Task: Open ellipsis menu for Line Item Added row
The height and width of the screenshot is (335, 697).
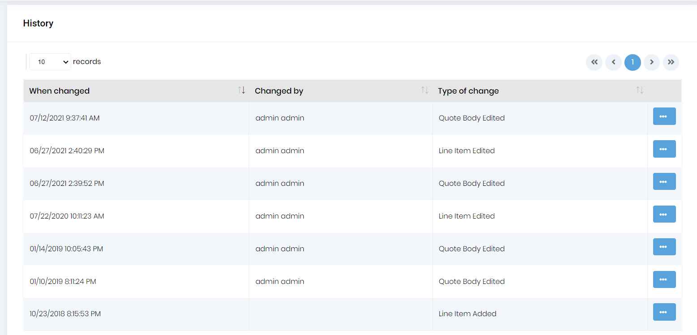Action: [664, 312]
